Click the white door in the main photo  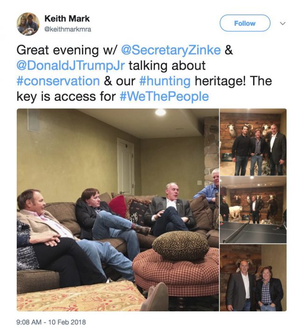point(125,166)
